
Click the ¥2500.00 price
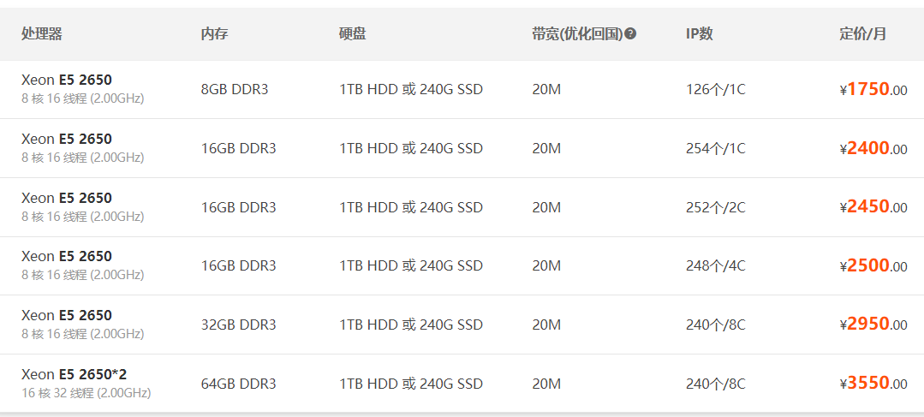(x=873, y=265)
